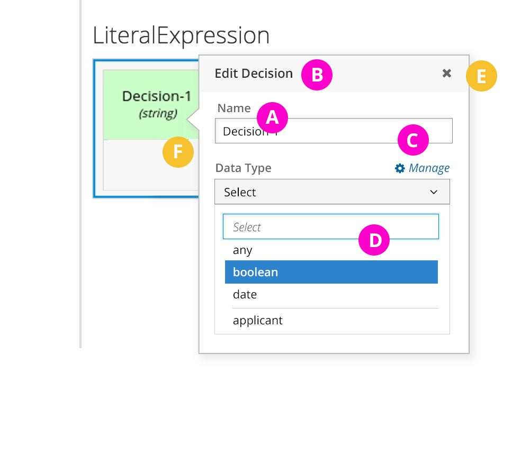This screenshot has height=454, width=521.
Task: Click the gear icon beside Manage
Action: [400, 168]
